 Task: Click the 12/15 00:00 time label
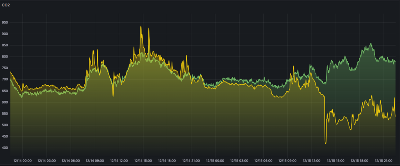point(215,161)
